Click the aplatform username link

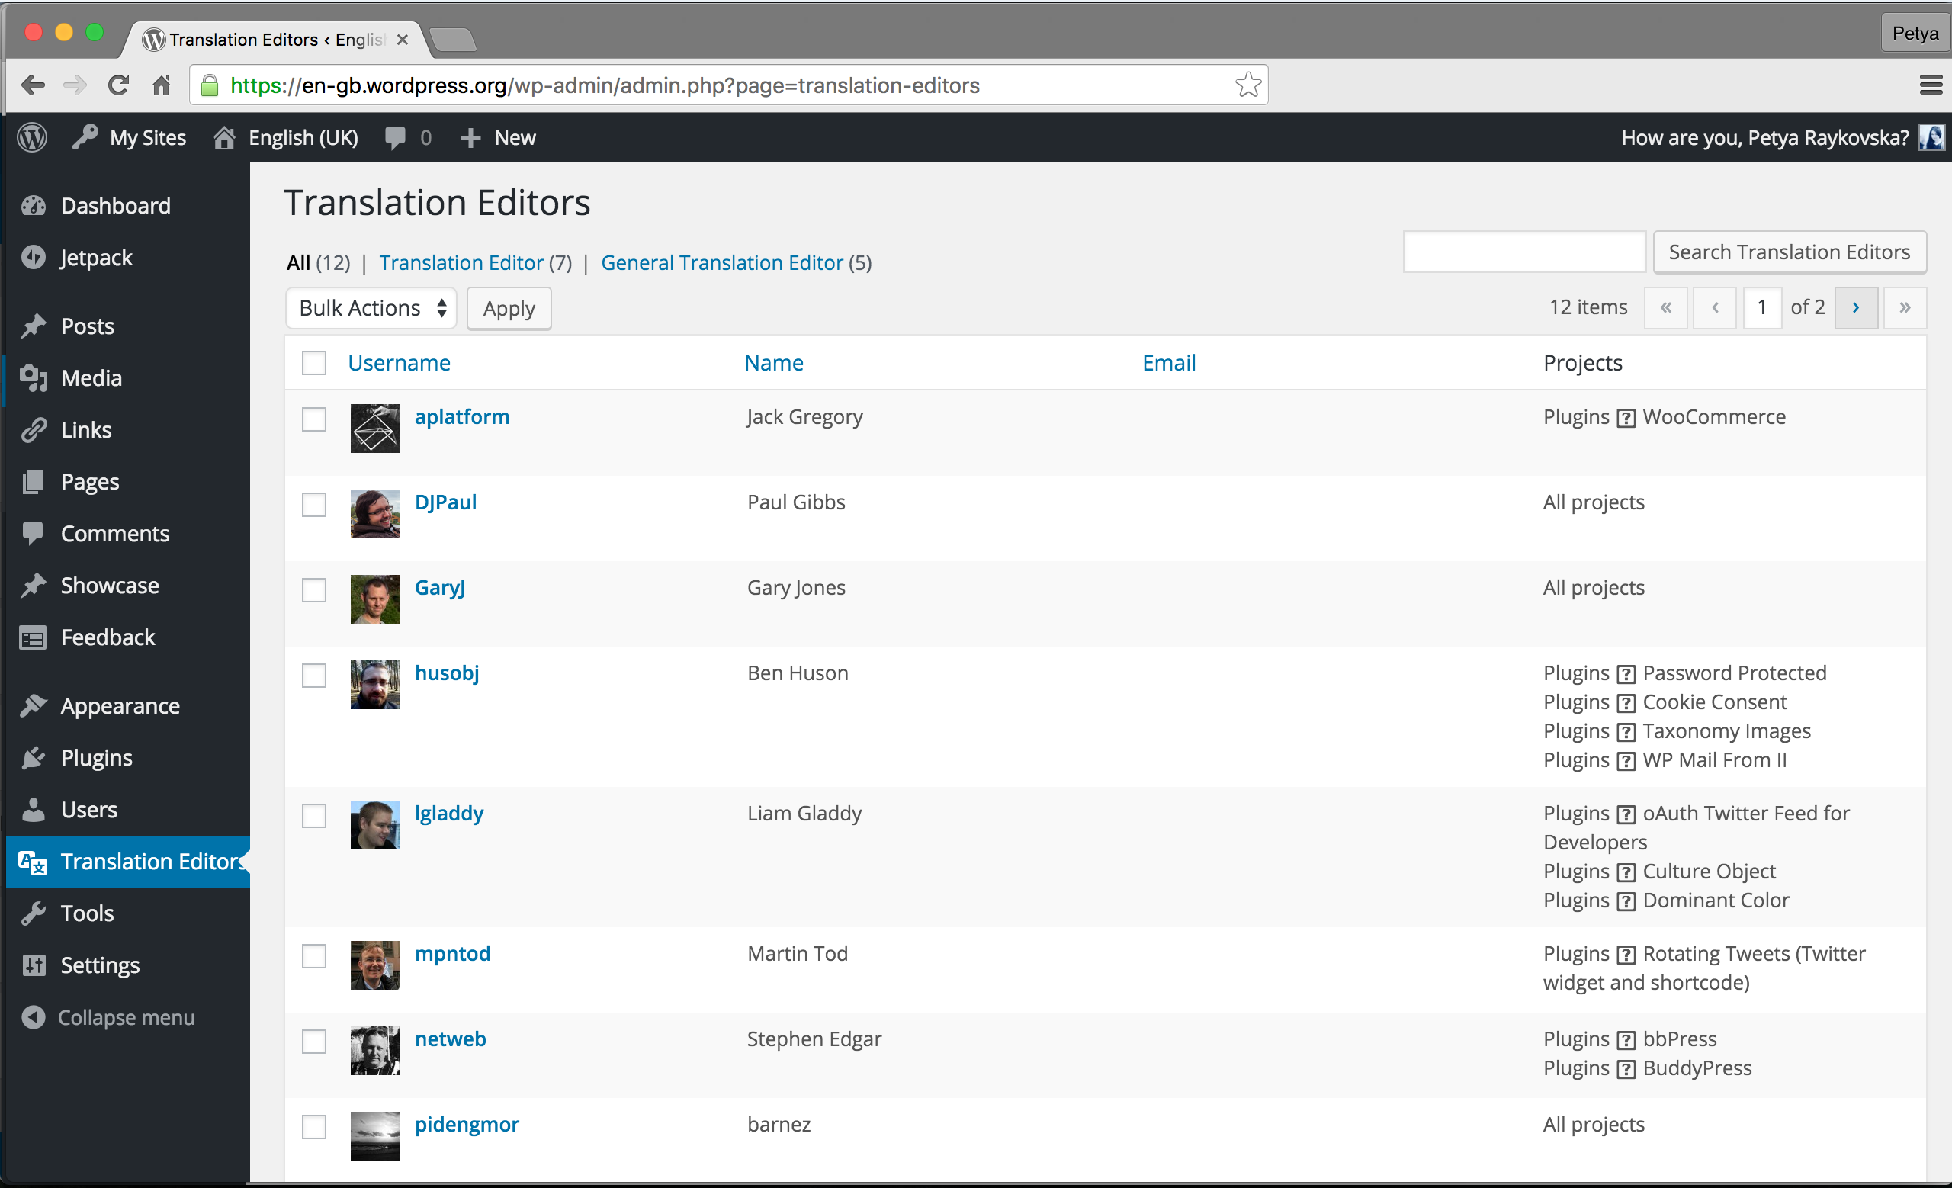point(461,416)
